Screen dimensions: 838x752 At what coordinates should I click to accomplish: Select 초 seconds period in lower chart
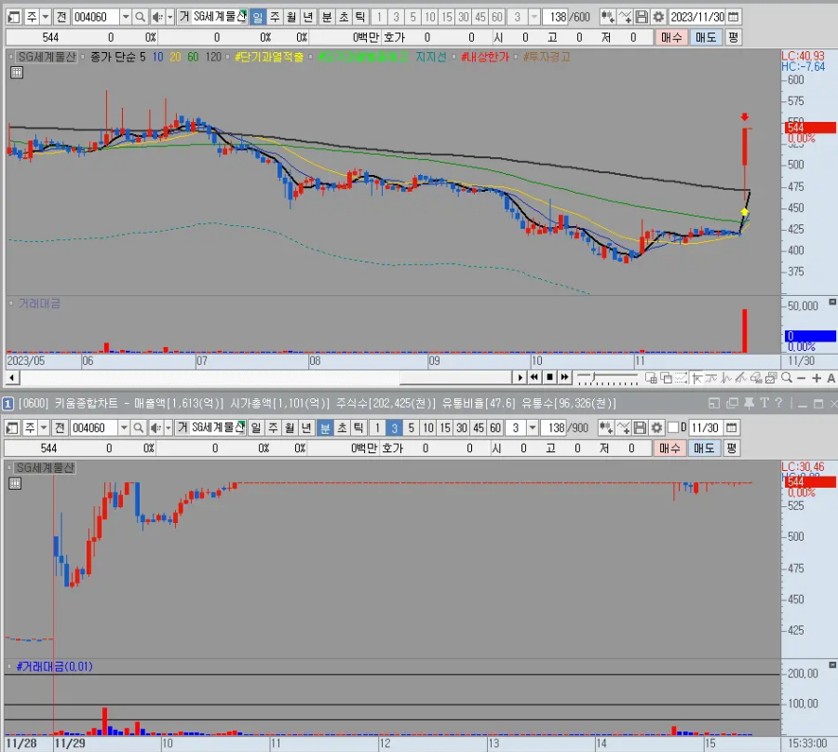click(x=342, y=428)
